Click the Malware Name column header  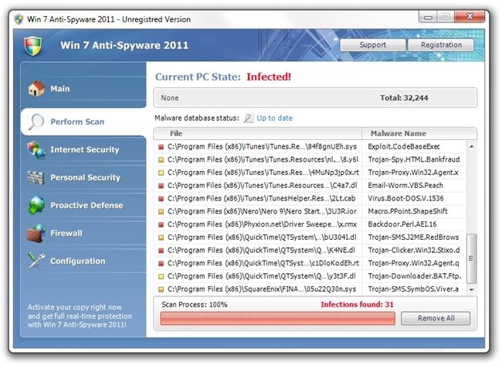point(419,133)
